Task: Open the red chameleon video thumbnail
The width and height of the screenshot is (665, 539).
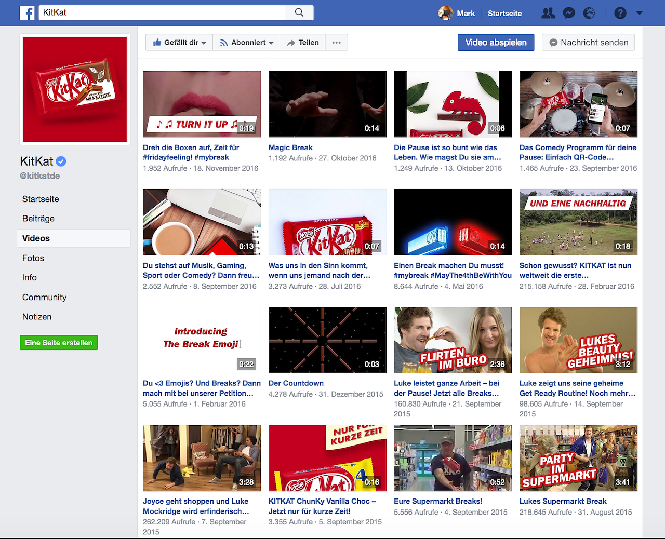Action: (x=453, y=104)
